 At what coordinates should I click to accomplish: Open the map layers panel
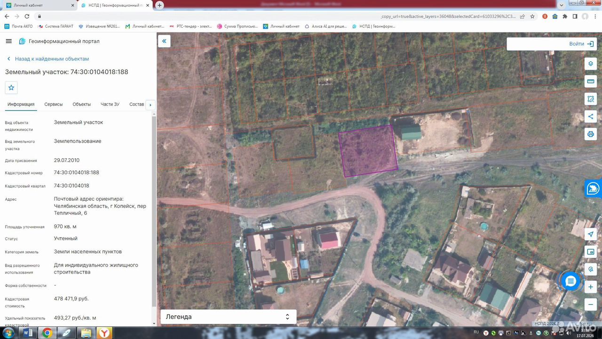point(591,64)
